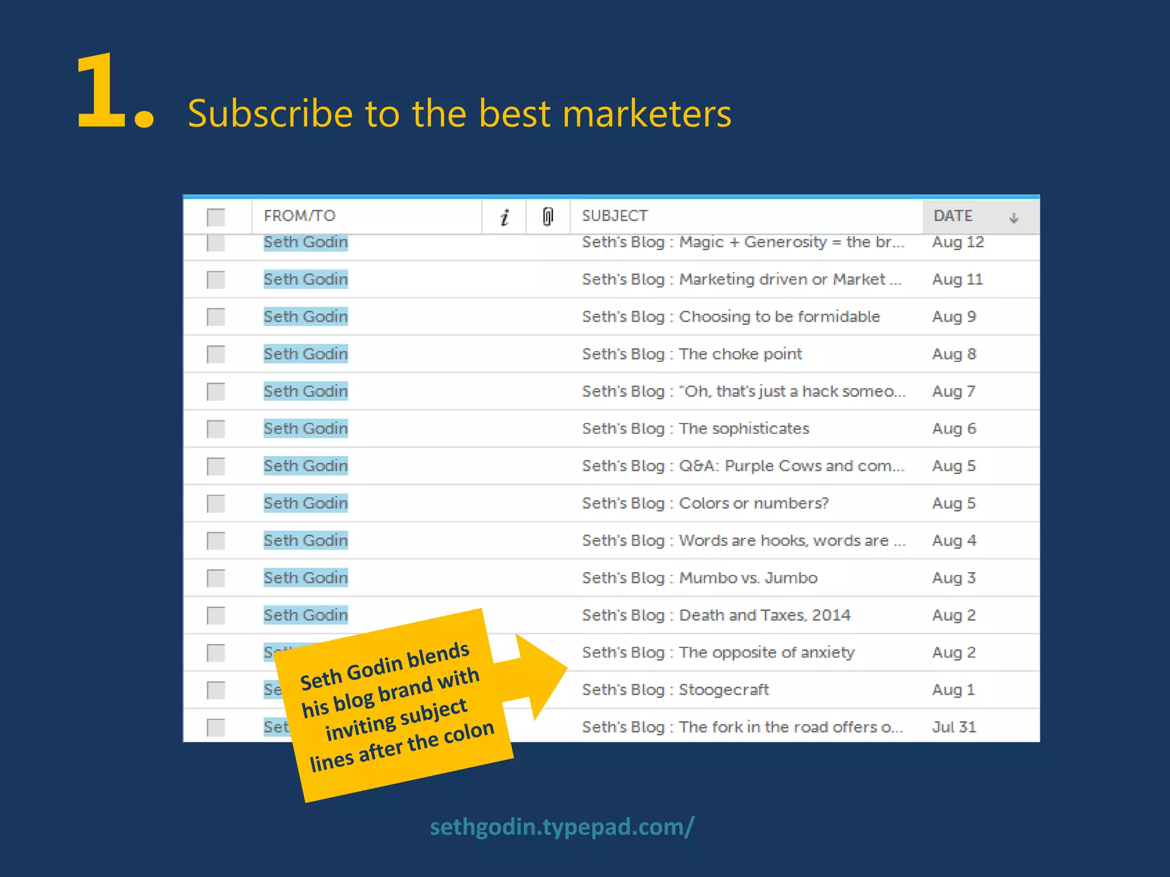This screenshot has width=1170, height=877.
Task: Click the Date sort arrow icon
Action: 1013,218
